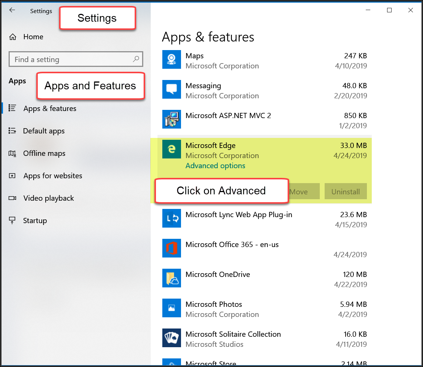This screenshot has width=423, height=367.
Task: Select Microsoft Solitaire Collection entry name
Action: tap(233, 334)
